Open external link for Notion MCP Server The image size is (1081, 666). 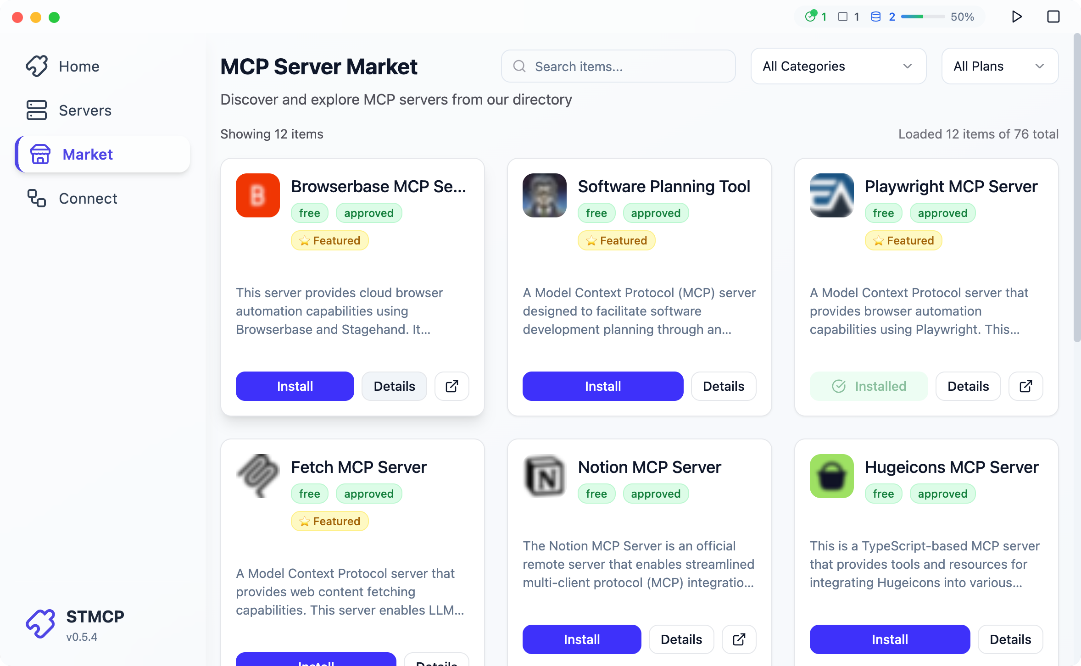coord(739,639)
